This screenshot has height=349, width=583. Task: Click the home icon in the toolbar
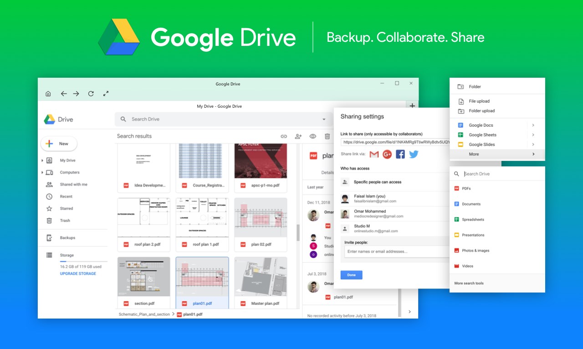coord(48,94)
